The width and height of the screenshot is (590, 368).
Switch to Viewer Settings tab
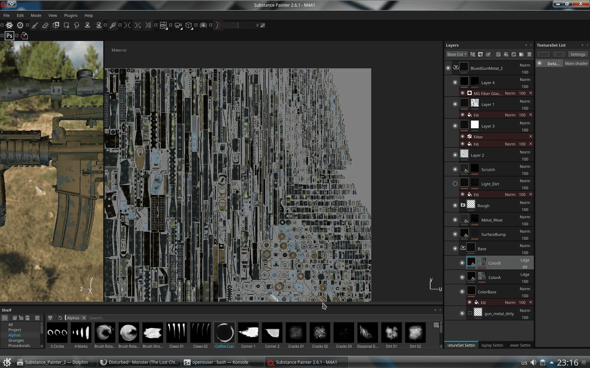(x=520, y=345)
